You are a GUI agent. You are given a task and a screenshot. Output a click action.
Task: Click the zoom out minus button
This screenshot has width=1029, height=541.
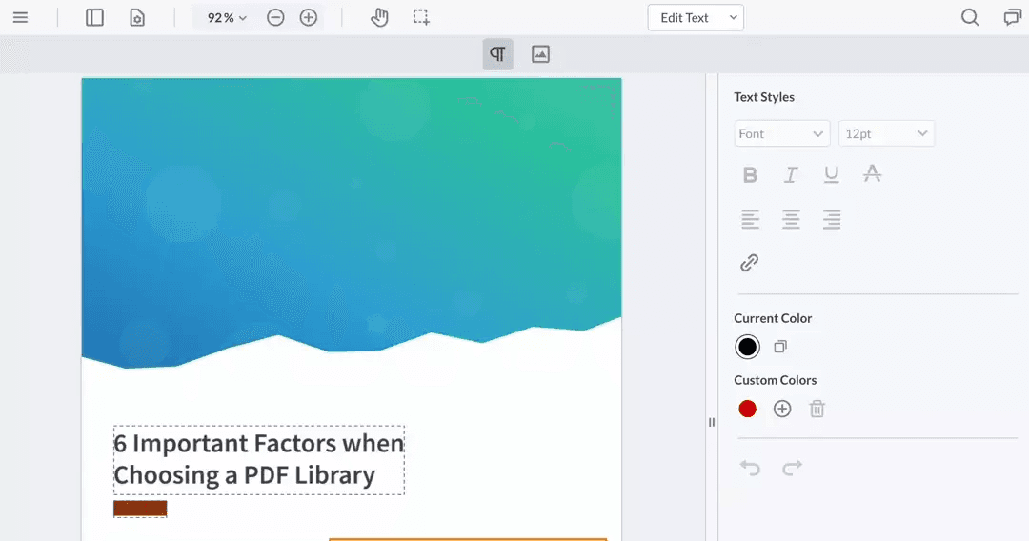[x=275, y=17]
